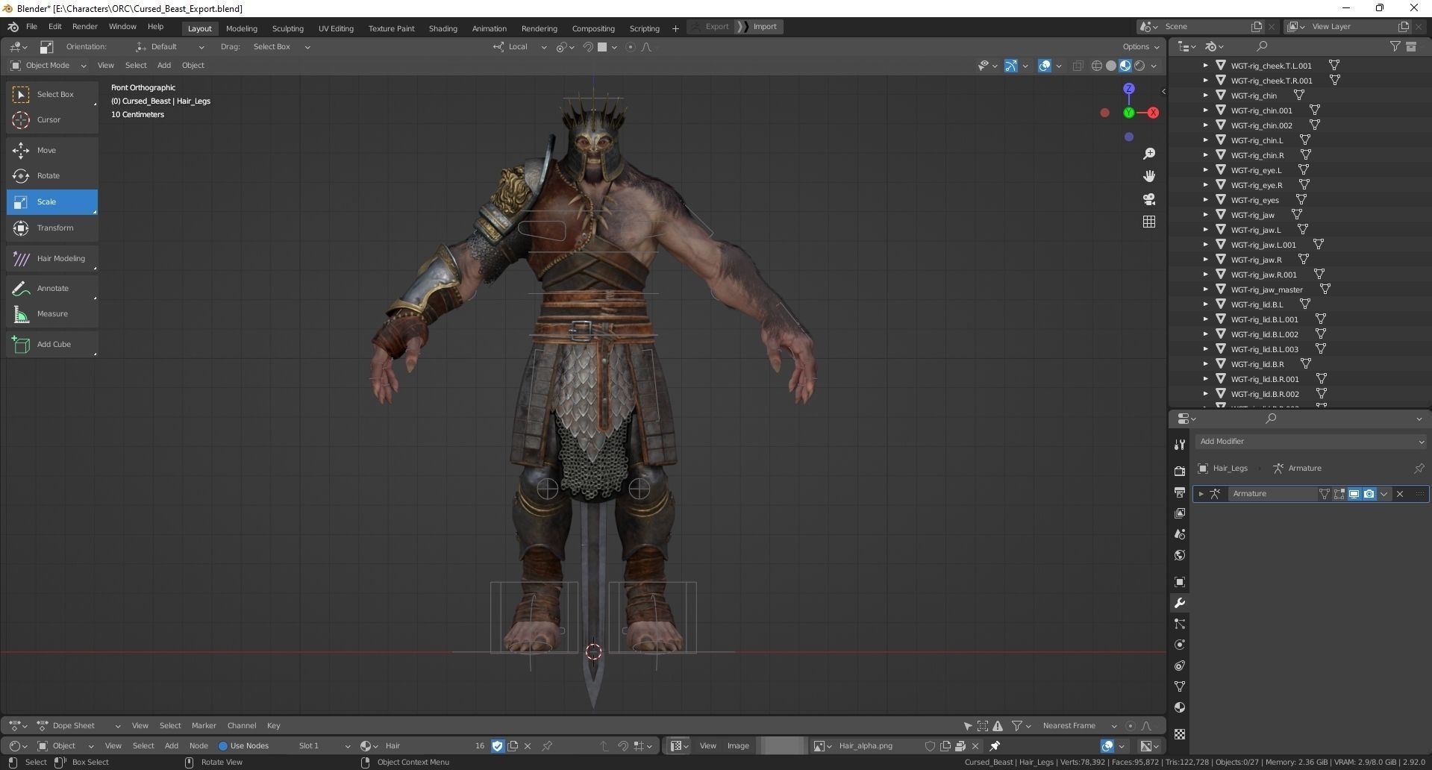Switch perspective/orthographic grid icon
Viewport: 1432px width, 770px height.
click(x=1149, y=222)
